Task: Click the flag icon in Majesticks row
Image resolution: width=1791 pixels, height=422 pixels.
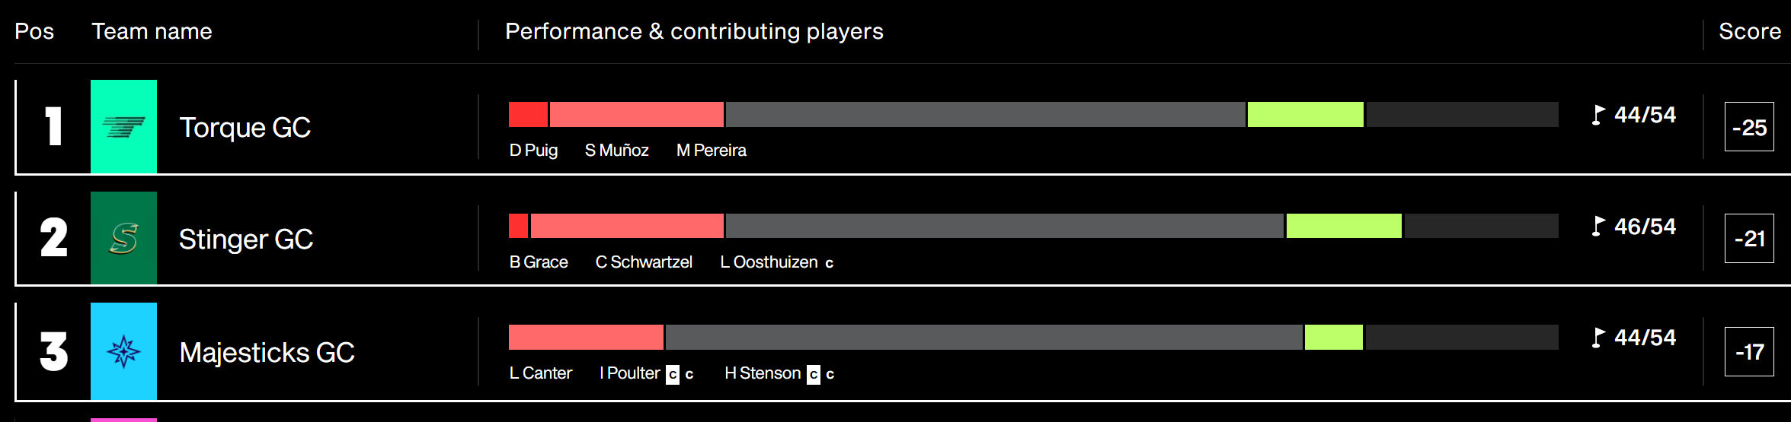Action: [x=1598, y=338]
